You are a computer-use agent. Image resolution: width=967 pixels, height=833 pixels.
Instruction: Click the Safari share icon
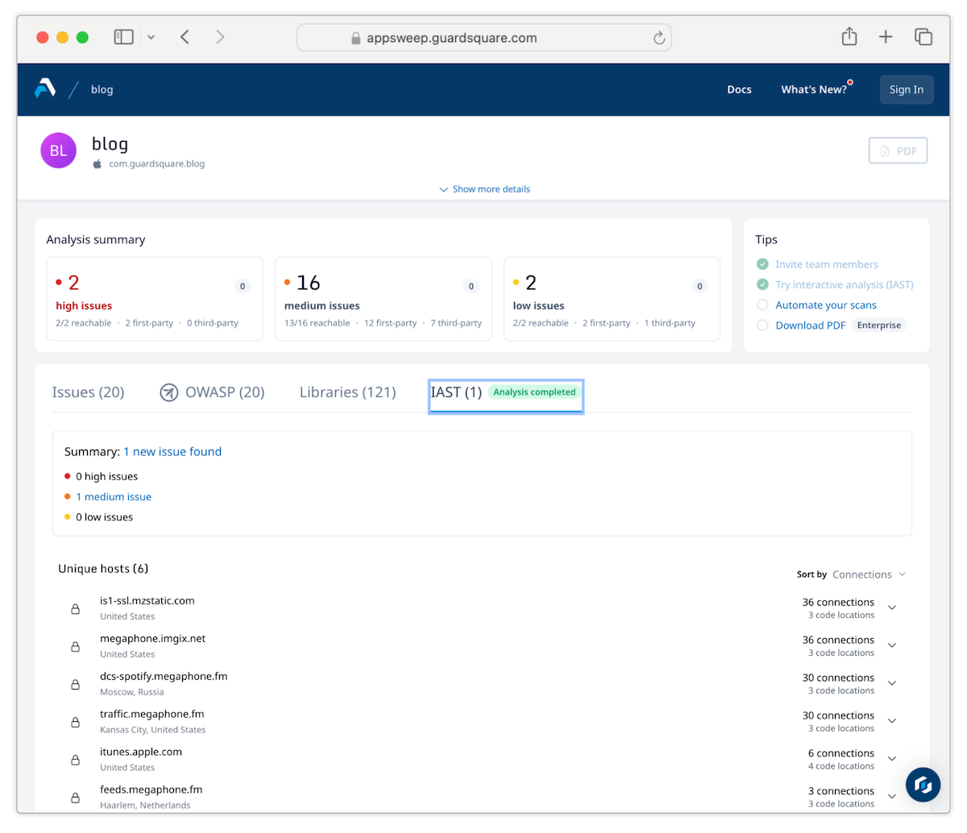point(849,36)
